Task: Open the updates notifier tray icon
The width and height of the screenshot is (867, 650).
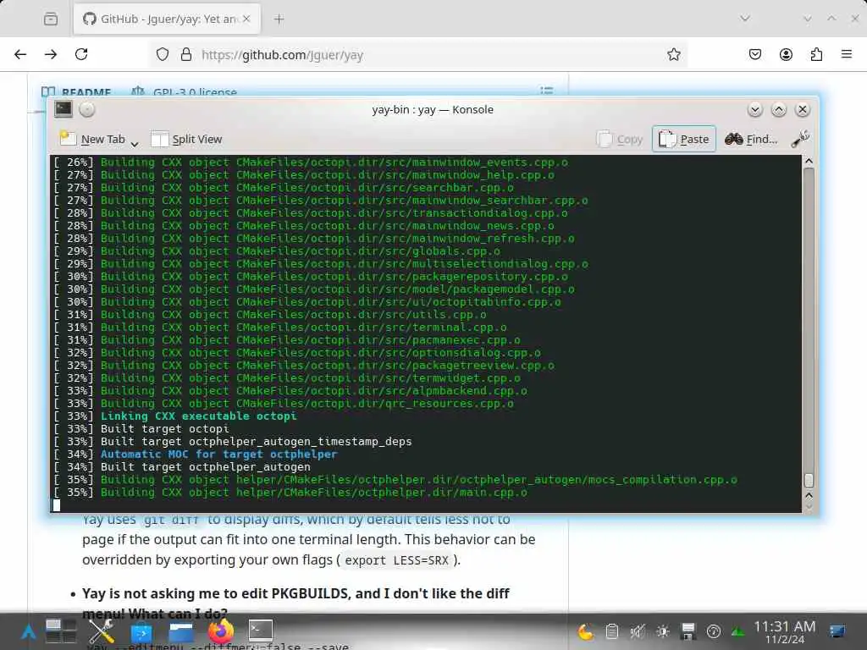Action: coord(713,631)
